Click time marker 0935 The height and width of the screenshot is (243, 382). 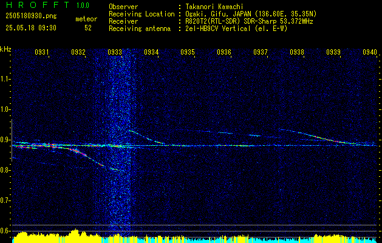point(188,52)
